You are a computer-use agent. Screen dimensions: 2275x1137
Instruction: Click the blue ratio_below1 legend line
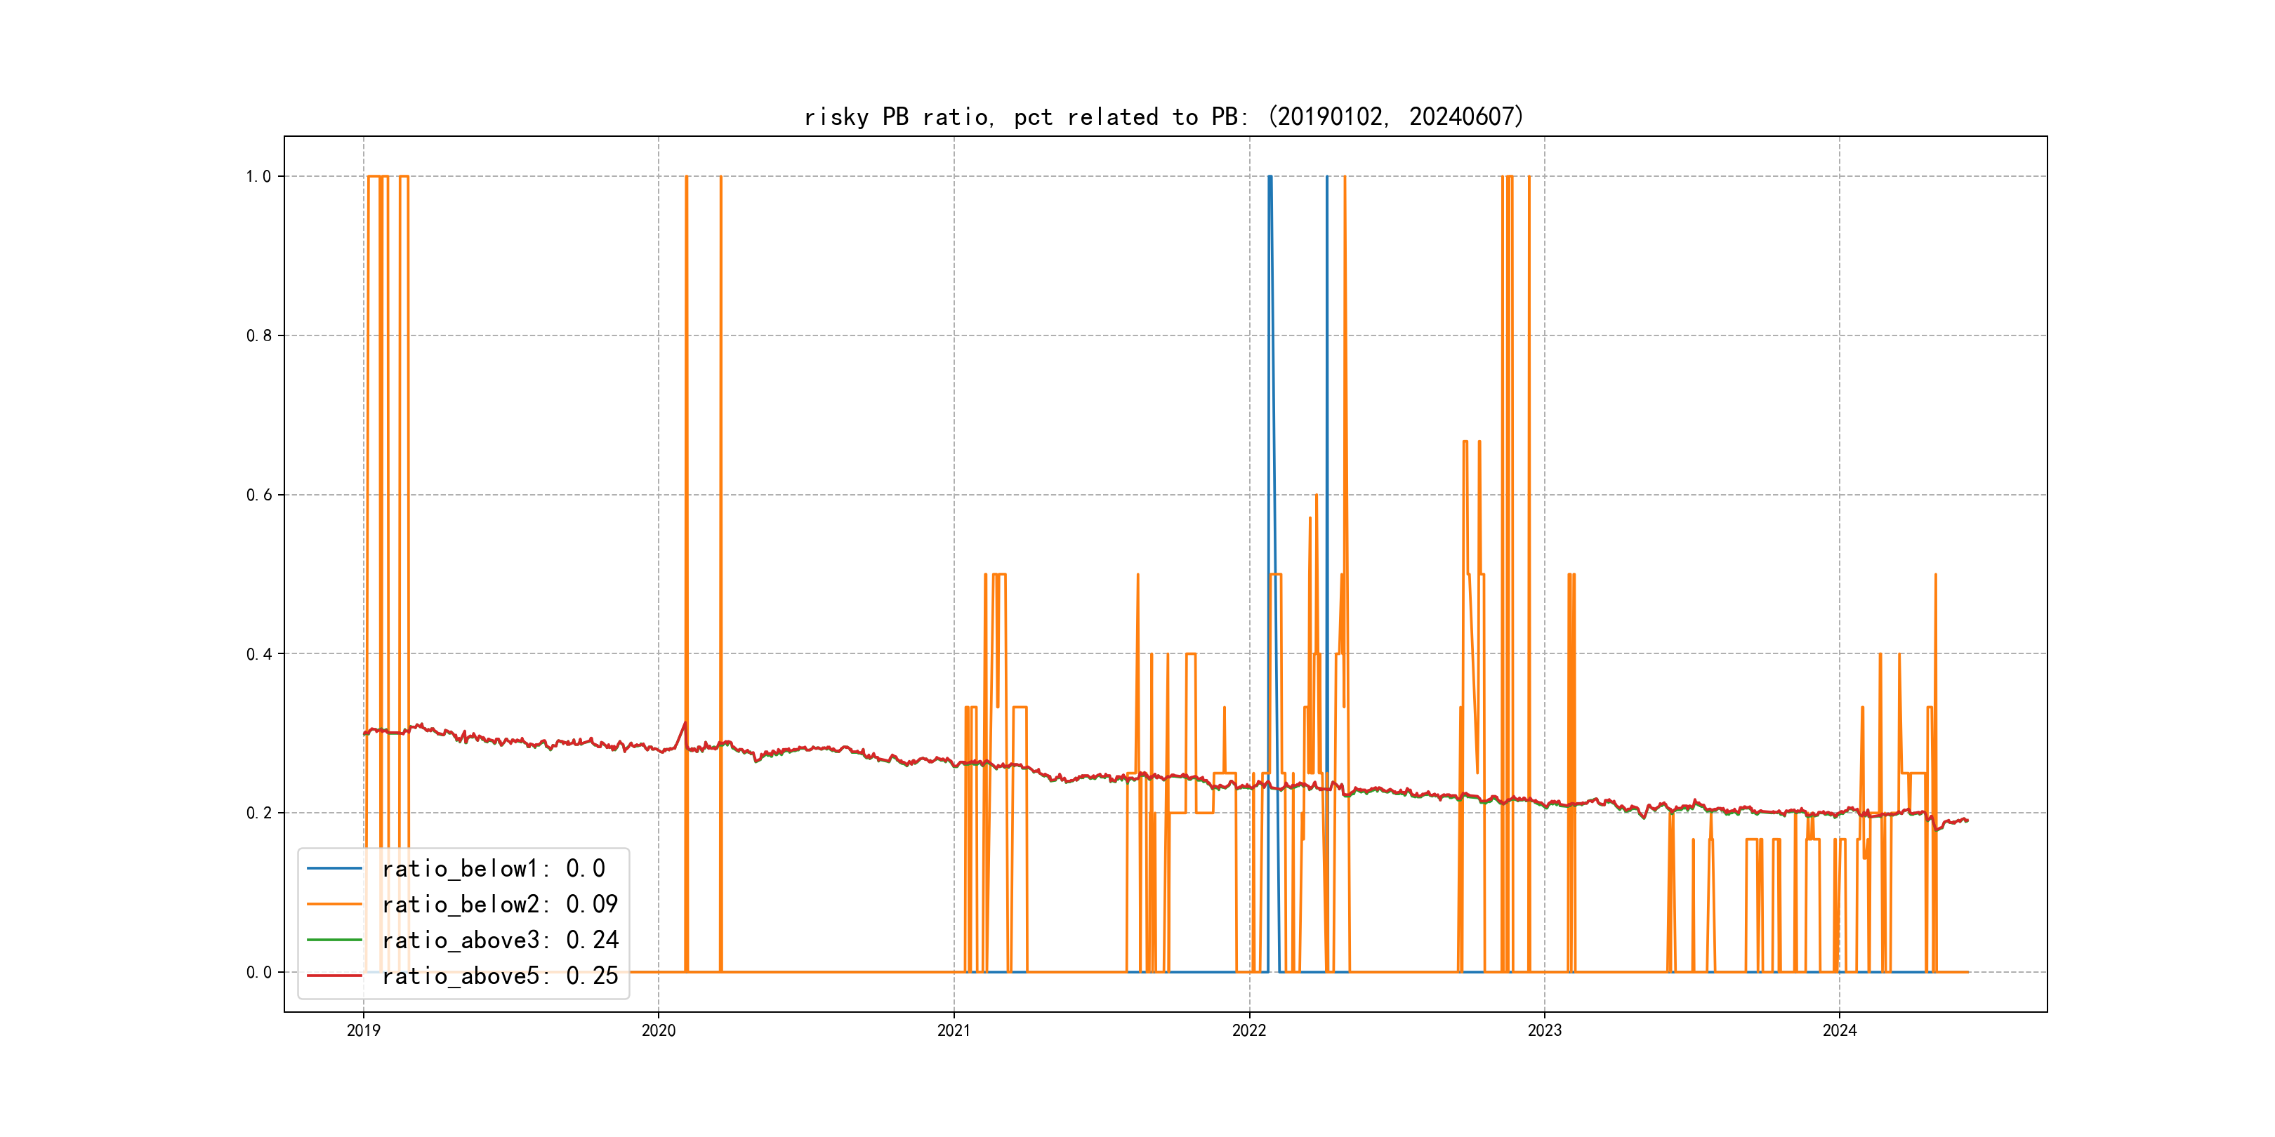pyautogui.click(x=334, y=869)
